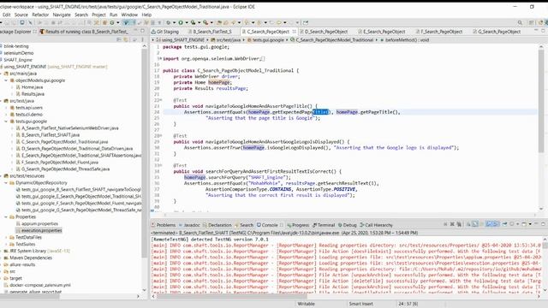Toggle code folding at line 33
Screen dimensions: 548x308
tap(161, 165)
